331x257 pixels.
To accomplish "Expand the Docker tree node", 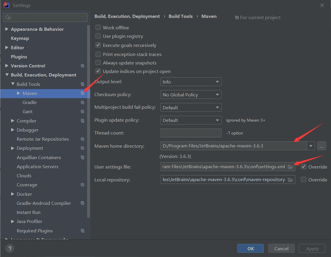I will pyautogui.click(x=13, y=194).
